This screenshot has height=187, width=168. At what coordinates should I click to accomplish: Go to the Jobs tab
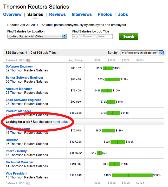click(123, 15)
